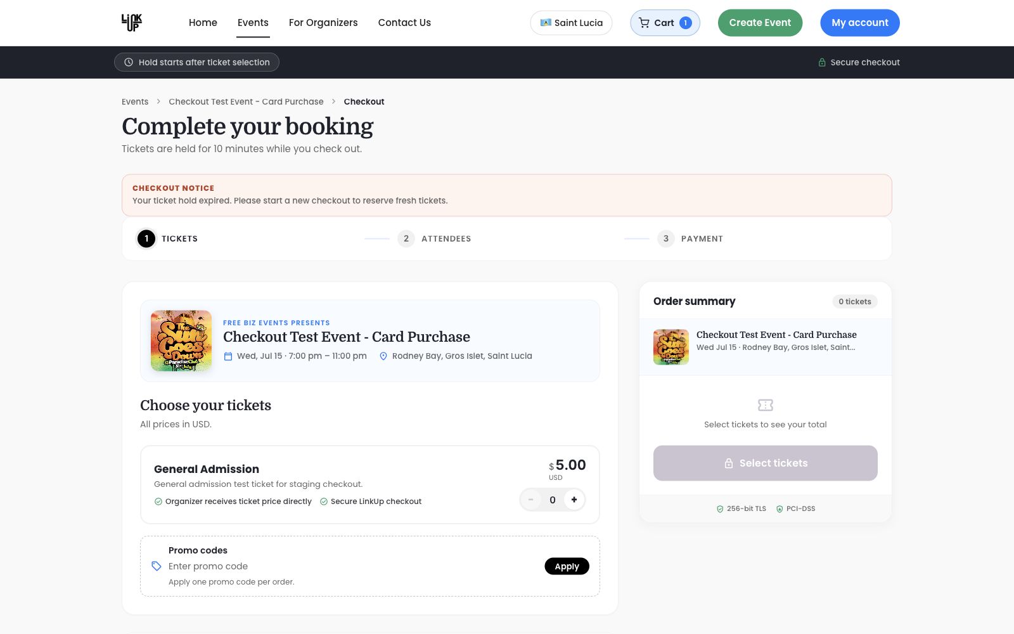Click the Checkout breadcrumb text
This screenshot has width=1014, height=634.
click(364, 101)
